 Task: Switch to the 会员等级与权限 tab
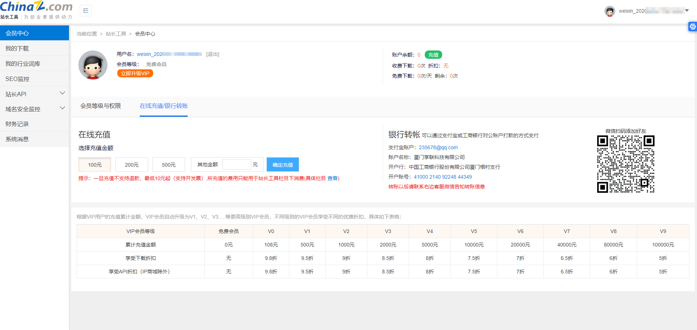101,106
